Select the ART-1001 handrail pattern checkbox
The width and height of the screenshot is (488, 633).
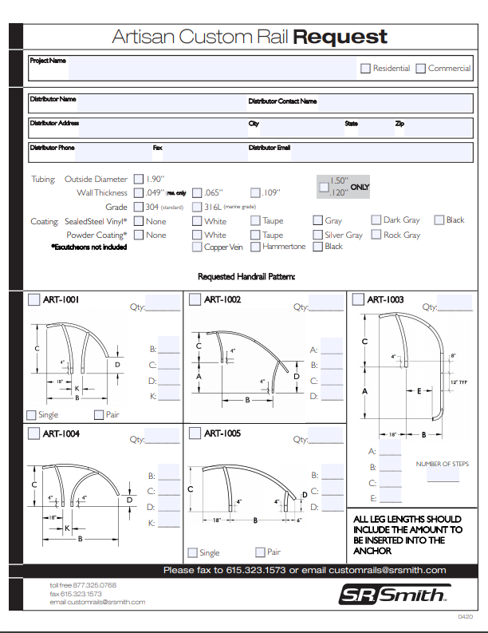click(33, 299)
